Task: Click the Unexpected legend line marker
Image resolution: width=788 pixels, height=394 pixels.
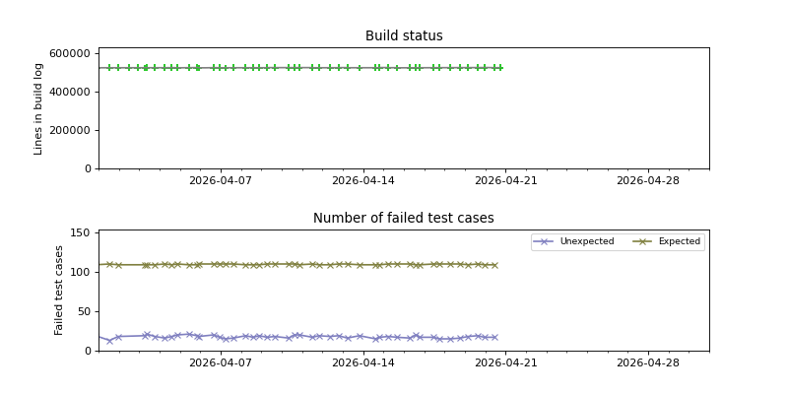Action: click(x=545, y=241)
